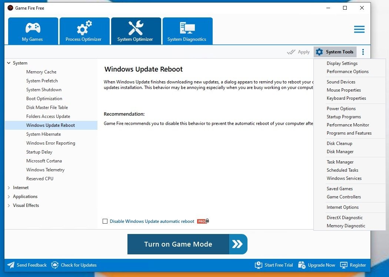Image resolution: width=389 pixels, height=277 pixels.
Task: Collapse the System tree node
Action: coord(9,63)
